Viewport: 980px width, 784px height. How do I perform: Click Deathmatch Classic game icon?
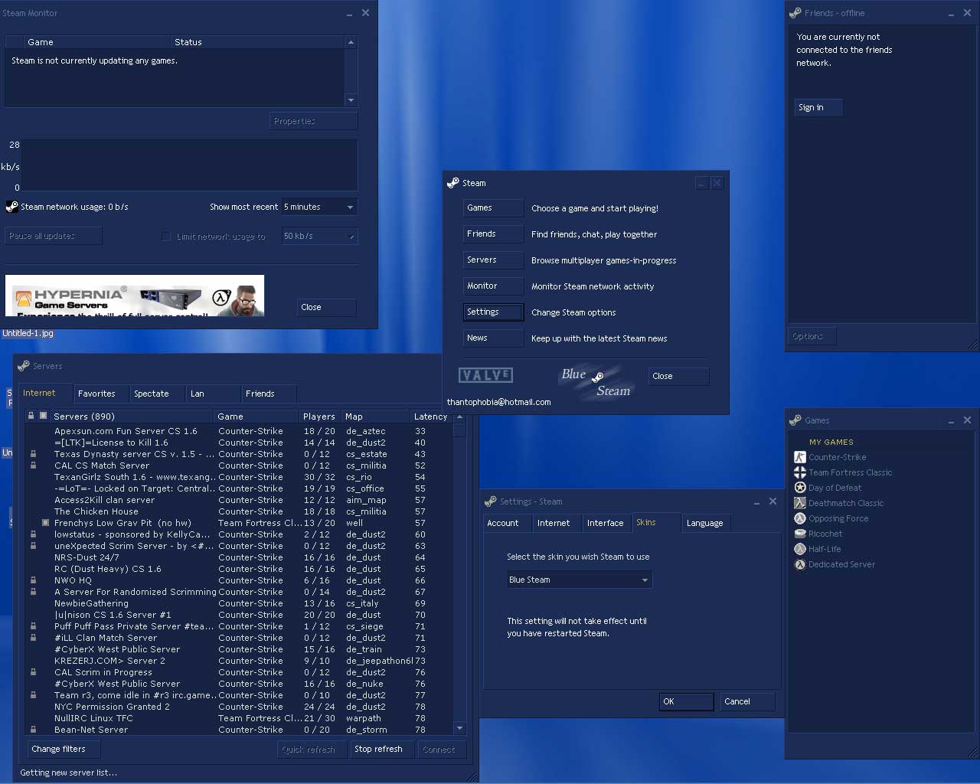click(x=800, y=503)
